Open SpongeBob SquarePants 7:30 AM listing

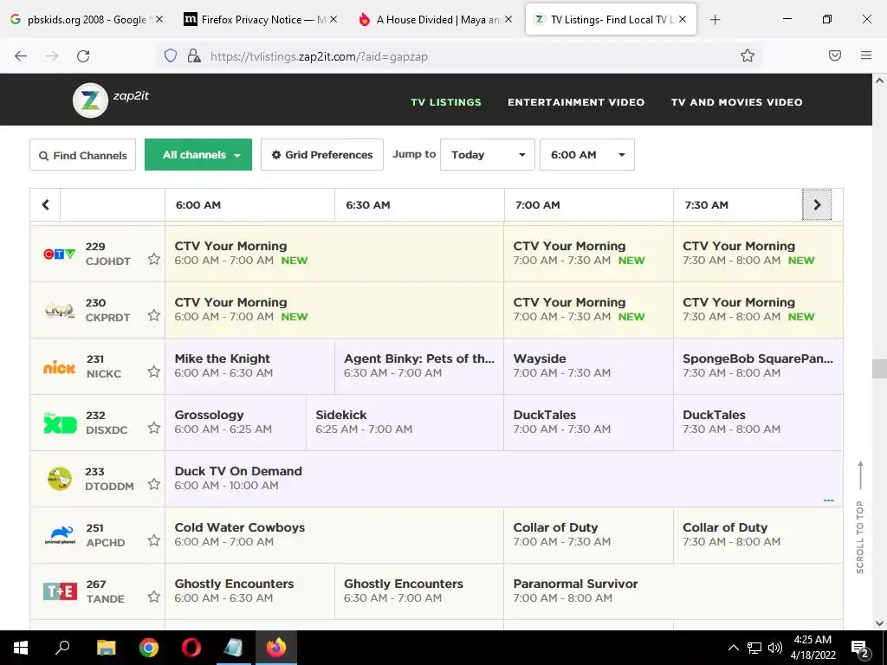758,366
